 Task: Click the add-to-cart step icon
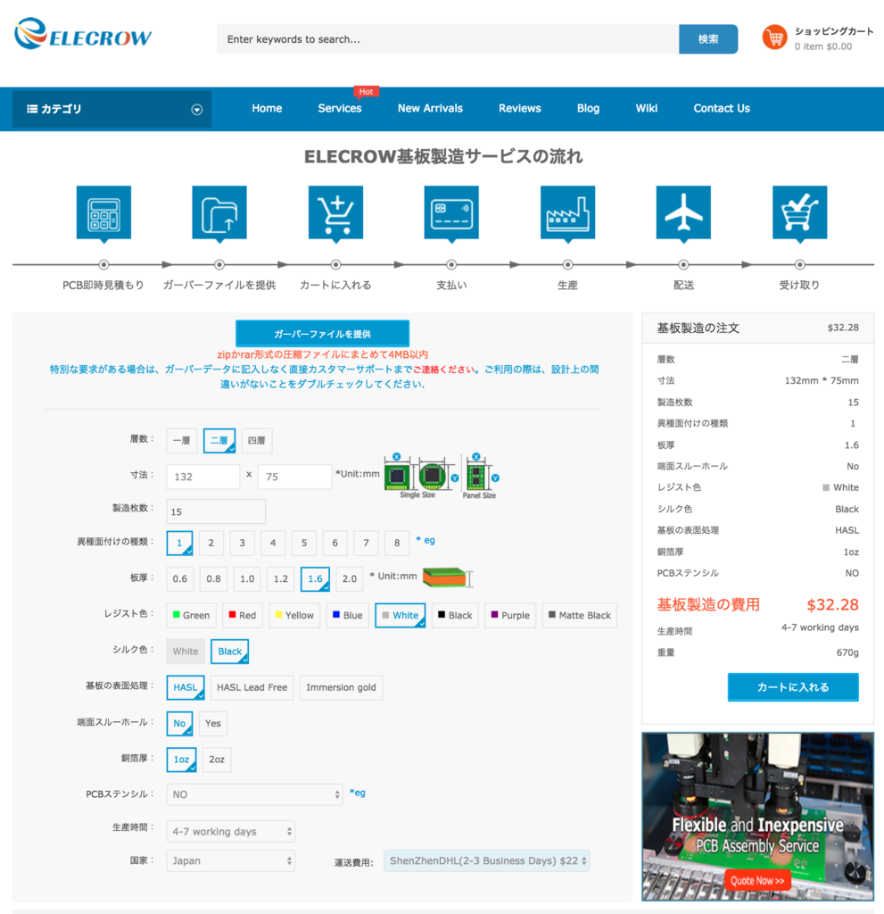click(x=335, y=212)
